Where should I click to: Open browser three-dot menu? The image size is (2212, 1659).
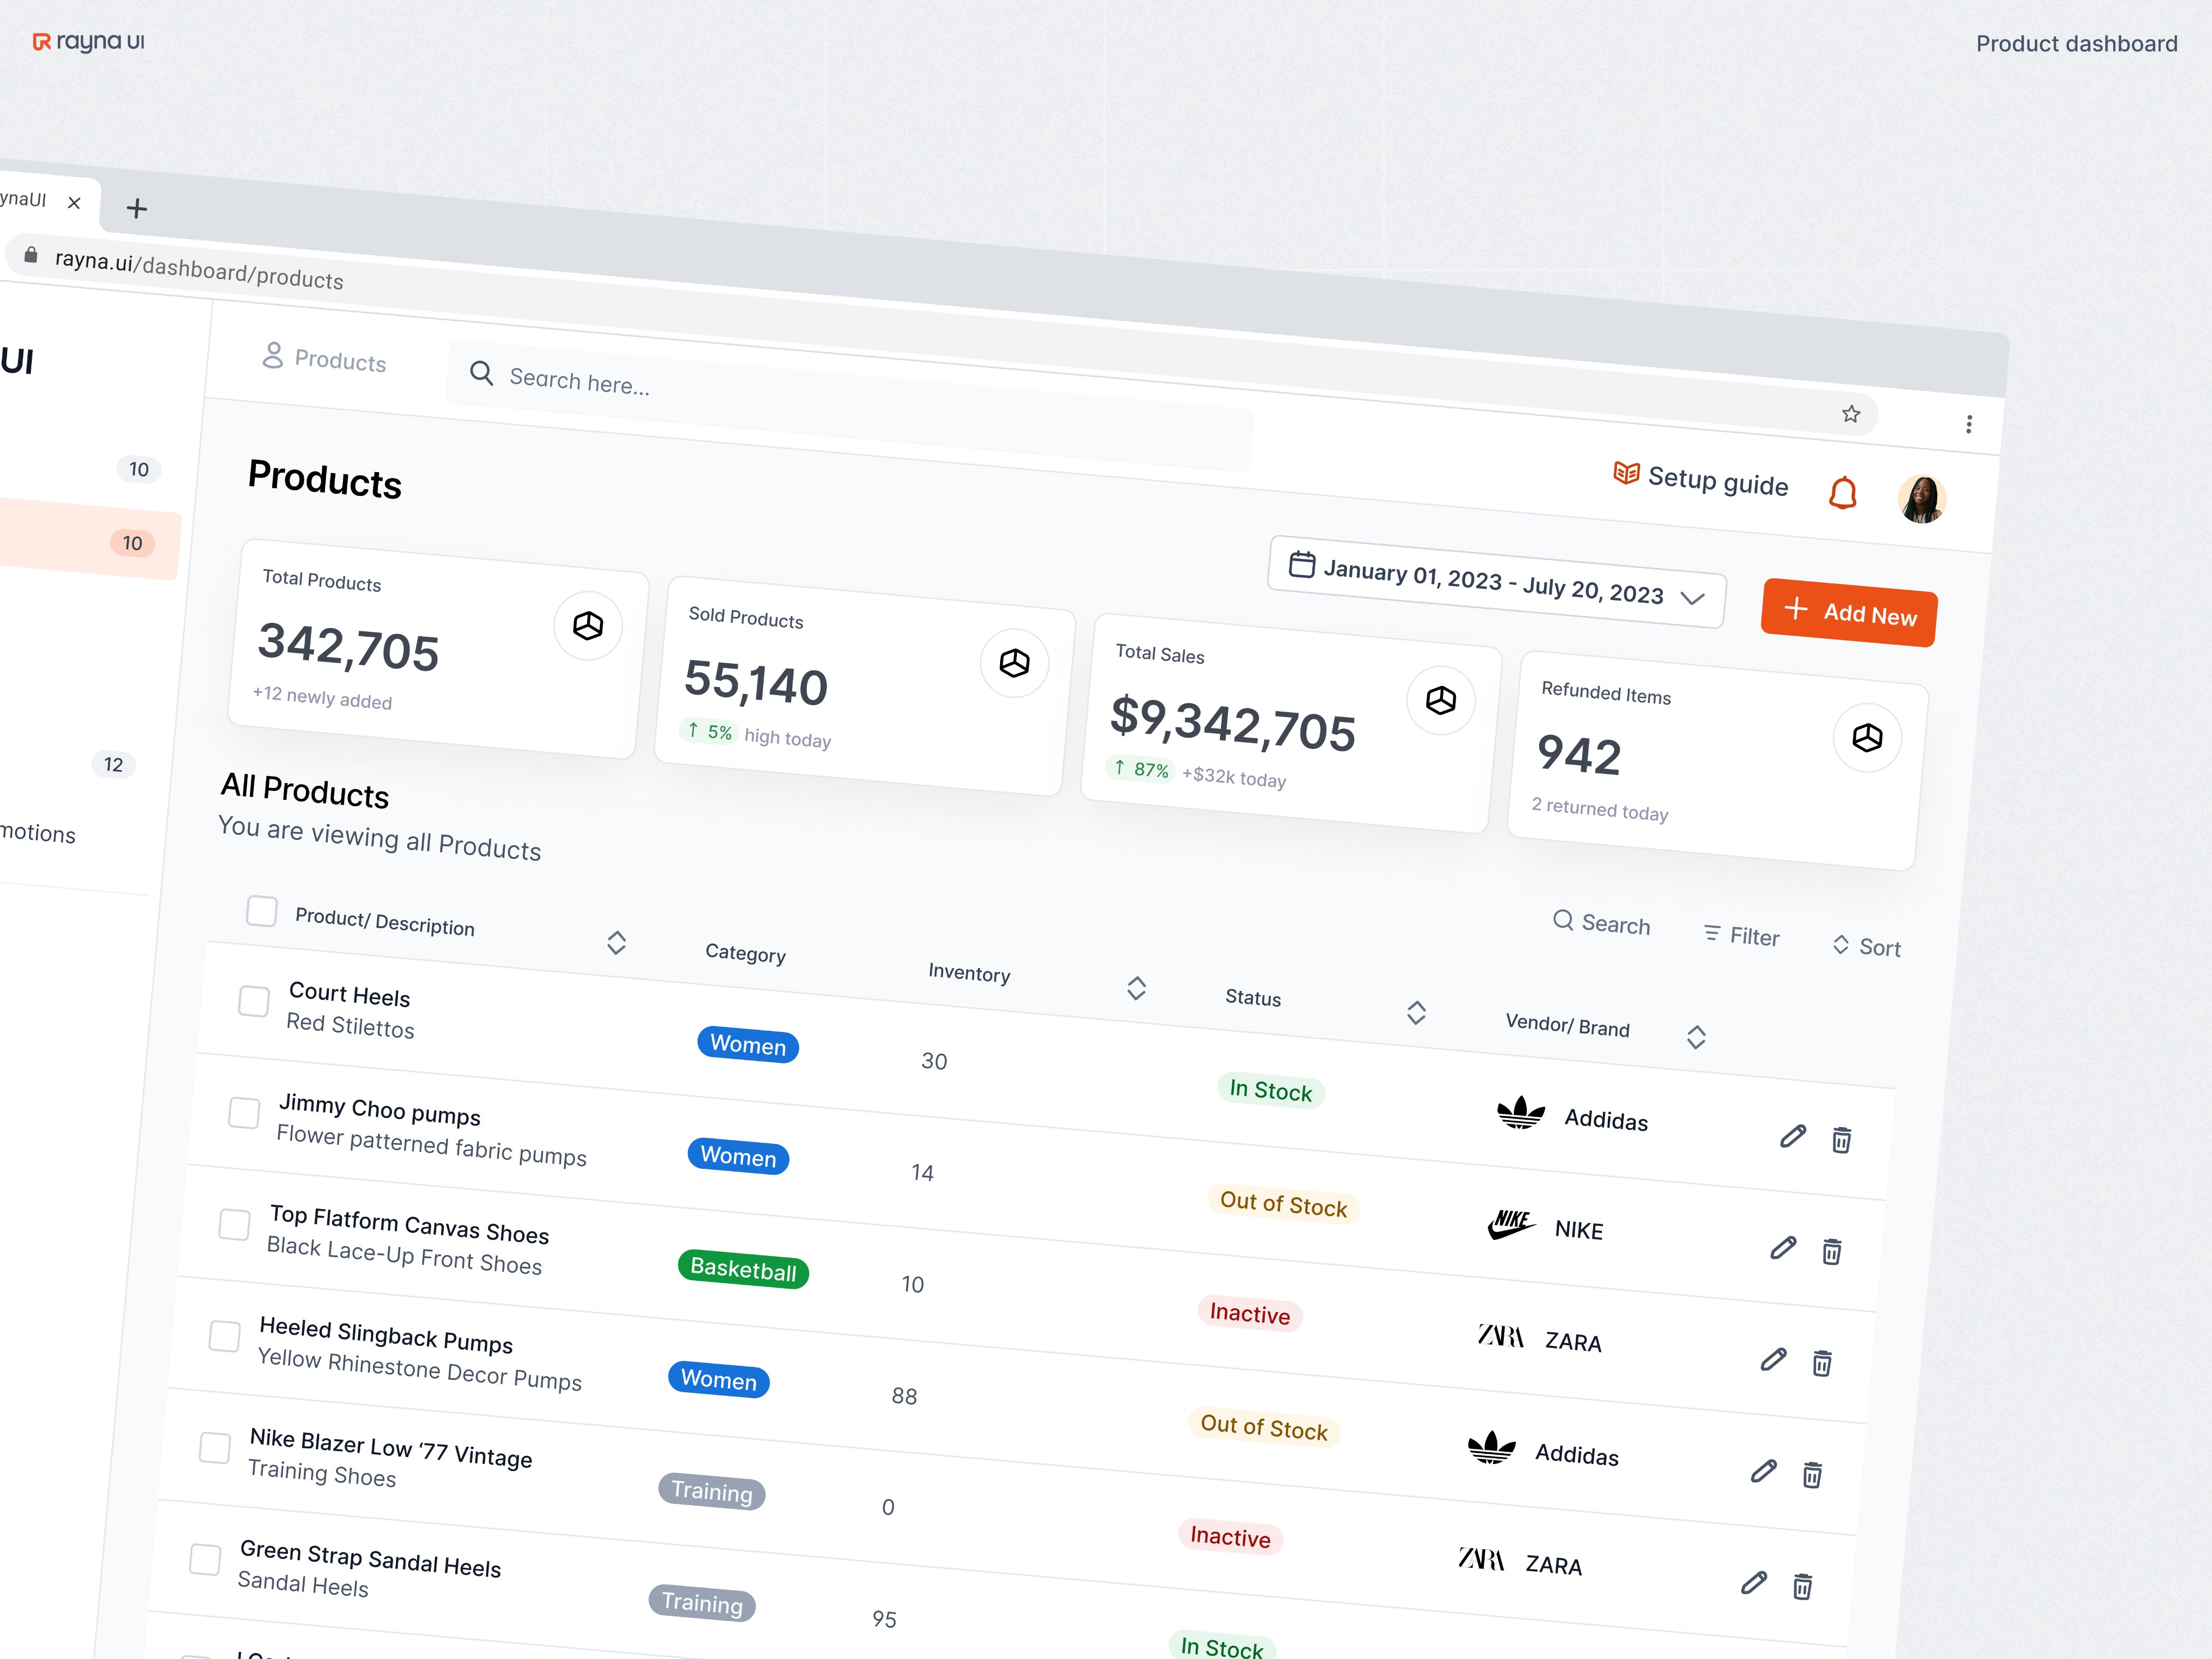pyautogui.click(x=1968, y=424)
